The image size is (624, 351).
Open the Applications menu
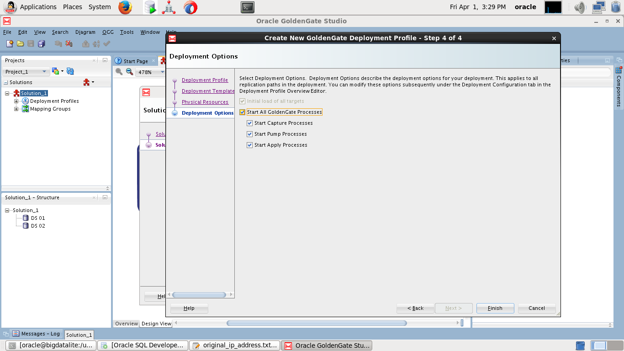[x=38, y=7]
